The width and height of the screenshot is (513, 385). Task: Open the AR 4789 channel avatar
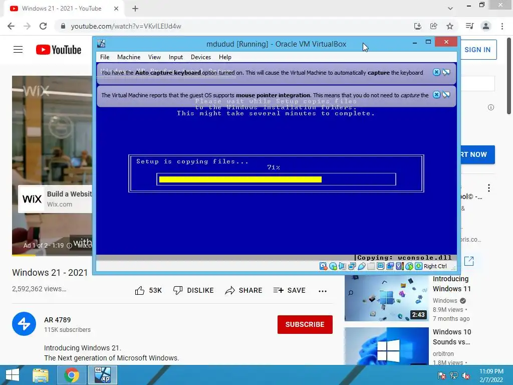click(x=24, y=324)
